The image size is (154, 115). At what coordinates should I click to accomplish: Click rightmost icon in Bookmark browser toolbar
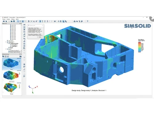point(21,56)
